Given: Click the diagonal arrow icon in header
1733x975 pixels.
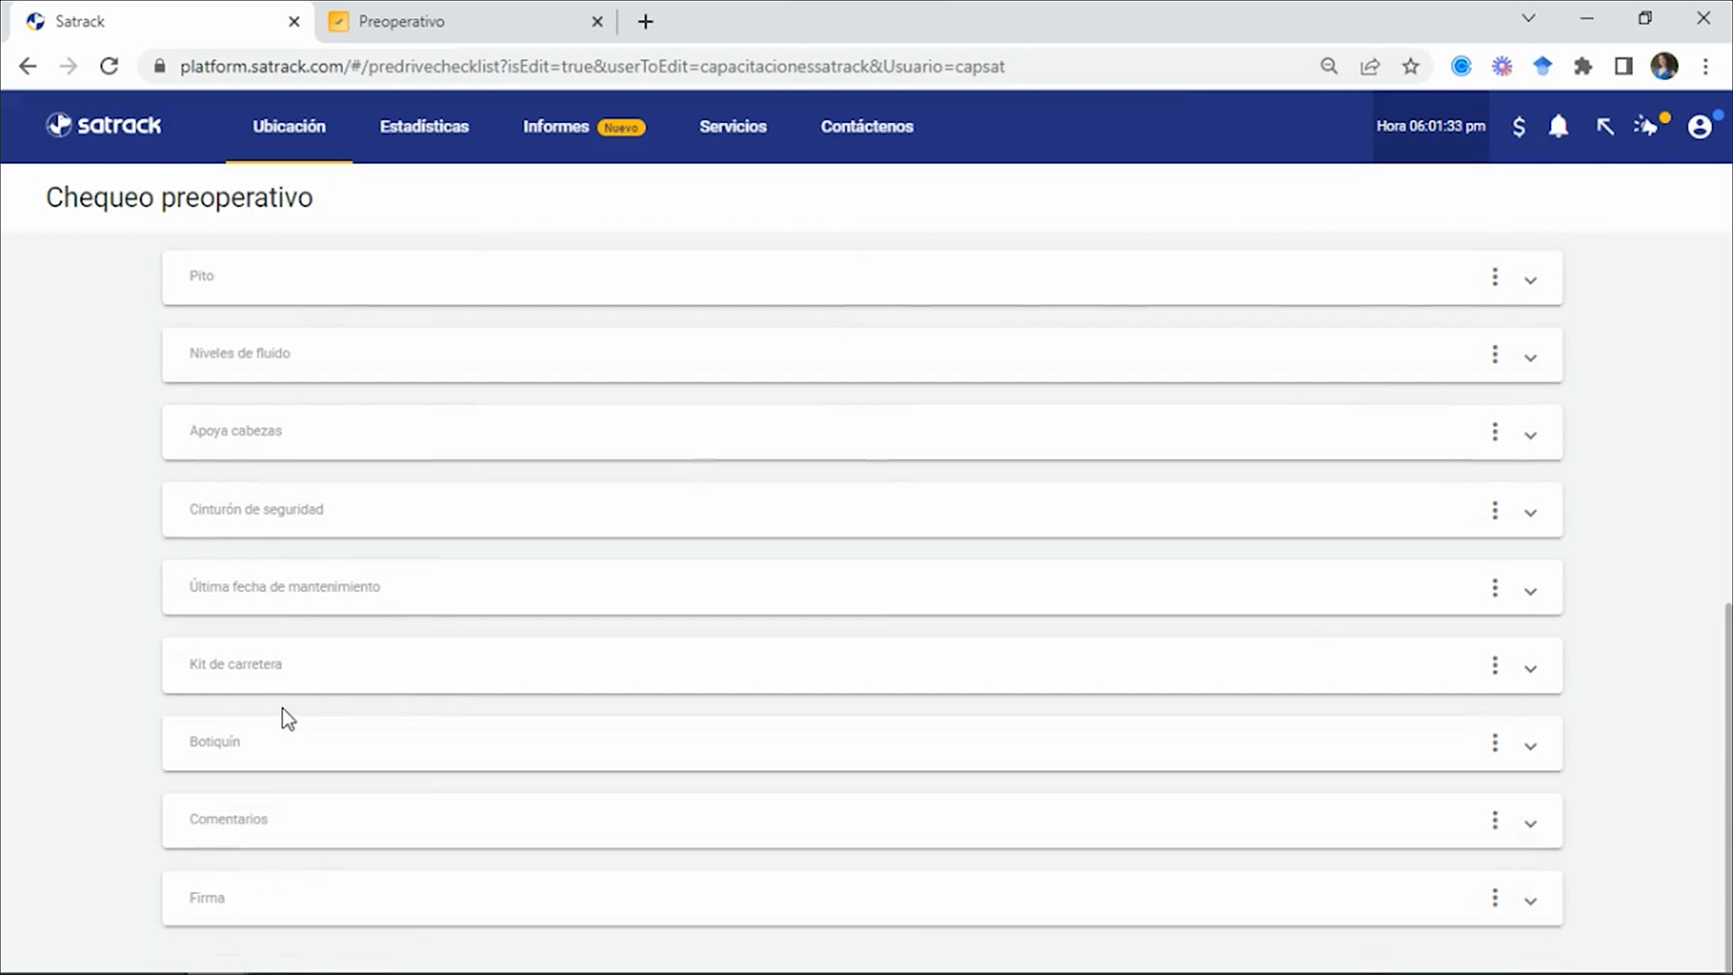Looking at the screenshot, I should pyautogui.click(x=1604, y=127).
